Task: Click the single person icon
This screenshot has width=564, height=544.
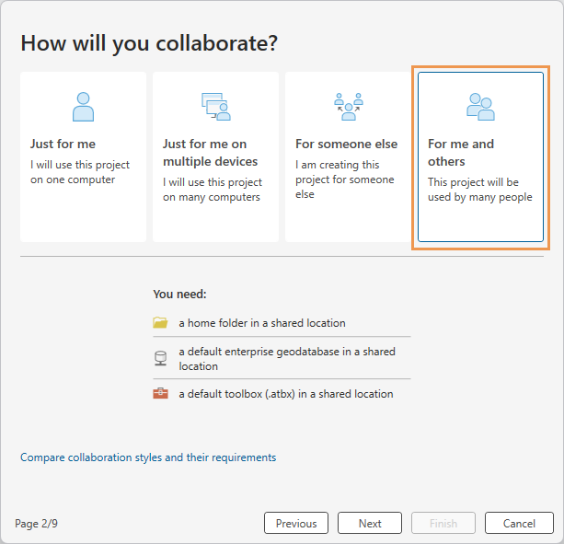Action: tap(83, 107)
